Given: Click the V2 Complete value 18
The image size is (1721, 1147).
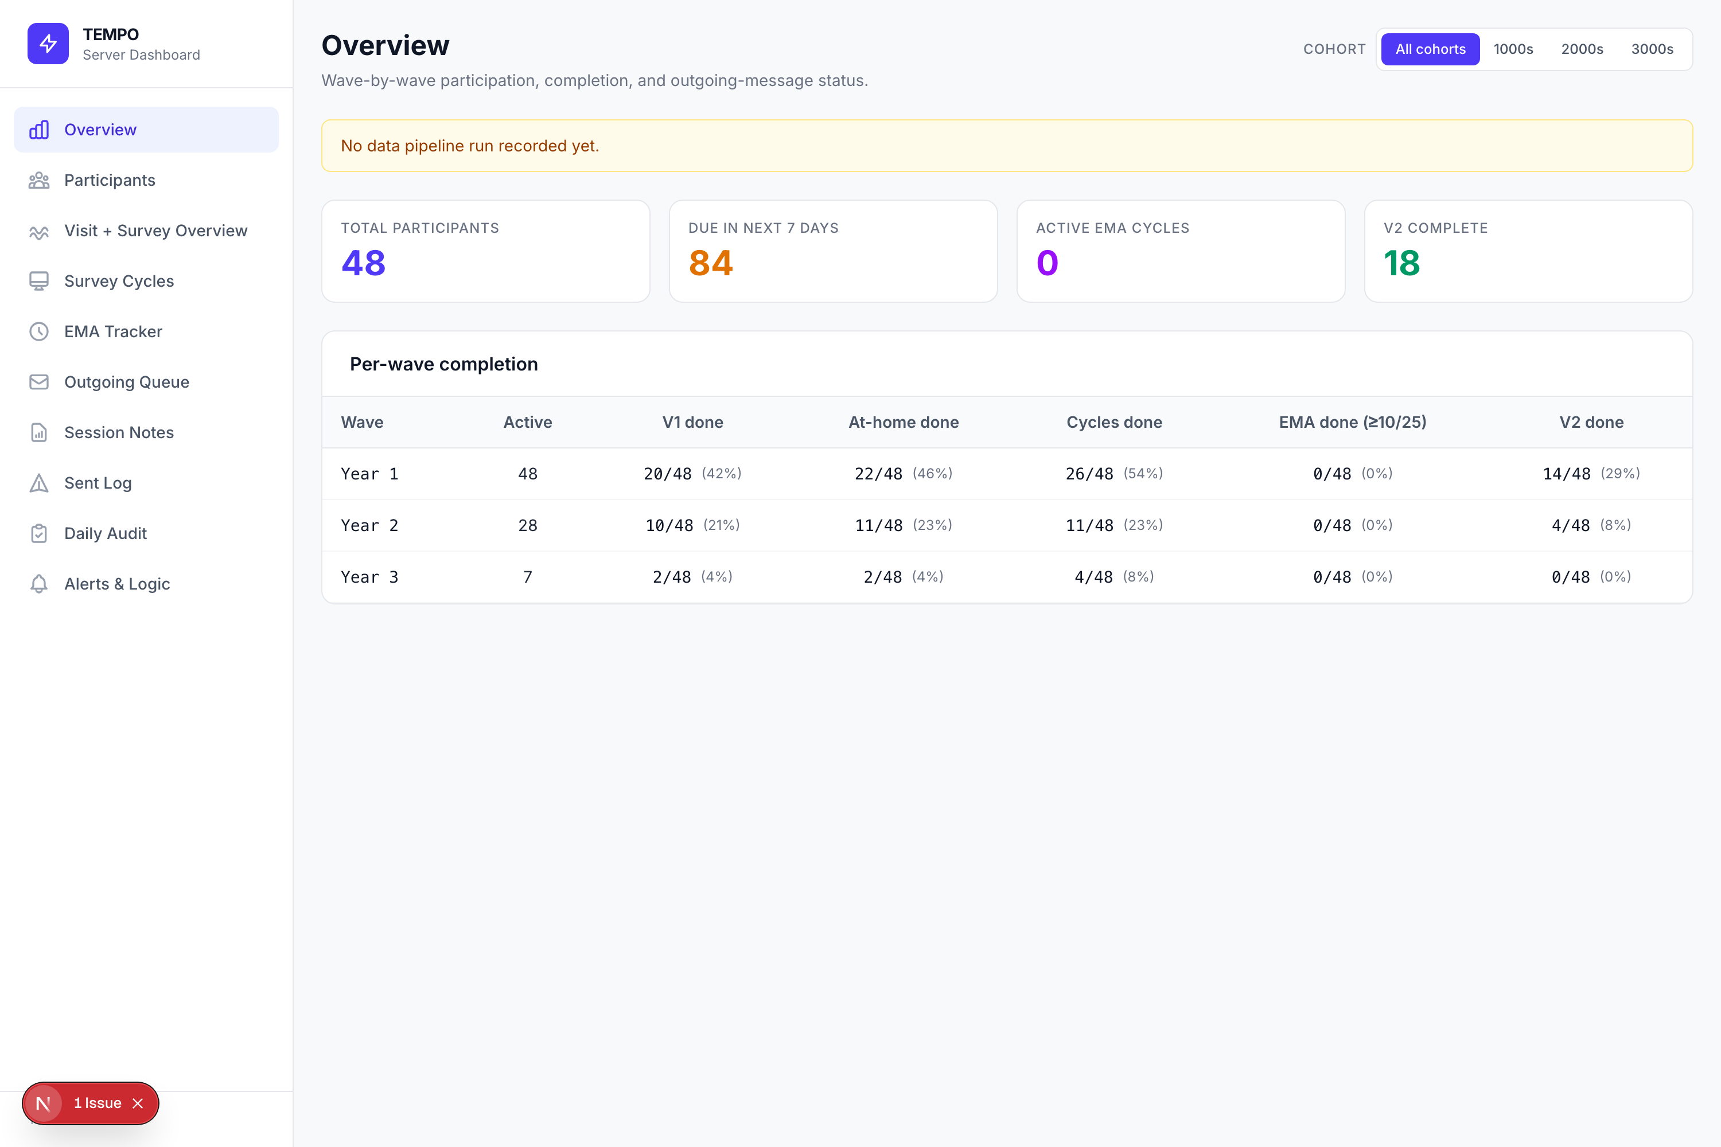Looking at the screenshot, I should pos(1401,263).
